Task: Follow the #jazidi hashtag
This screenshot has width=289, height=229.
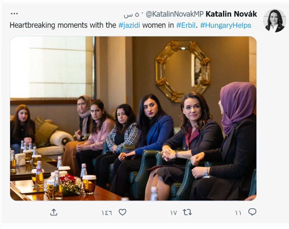Action: tap(129, 25)
